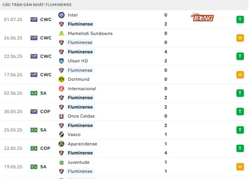This screenshot has height=179, width=250.
Task: Click the COP competition label on 30.05.25
Action: point(45,111)
